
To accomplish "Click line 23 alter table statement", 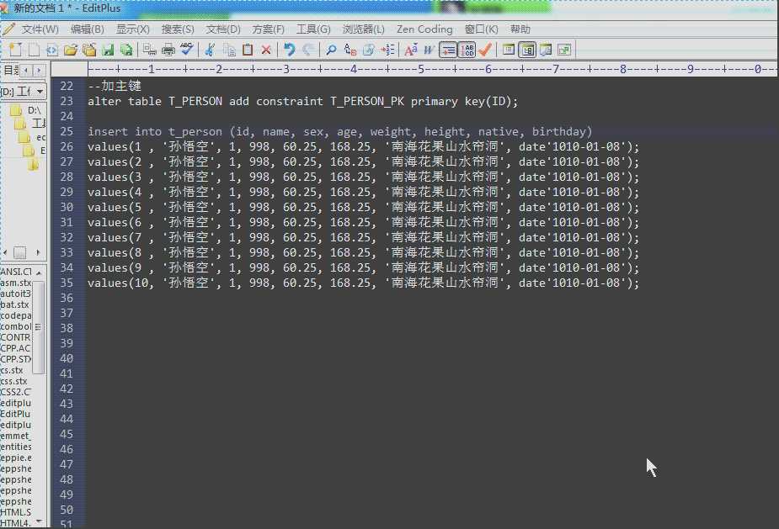I will pyautogui.click(x=302, y=102).
